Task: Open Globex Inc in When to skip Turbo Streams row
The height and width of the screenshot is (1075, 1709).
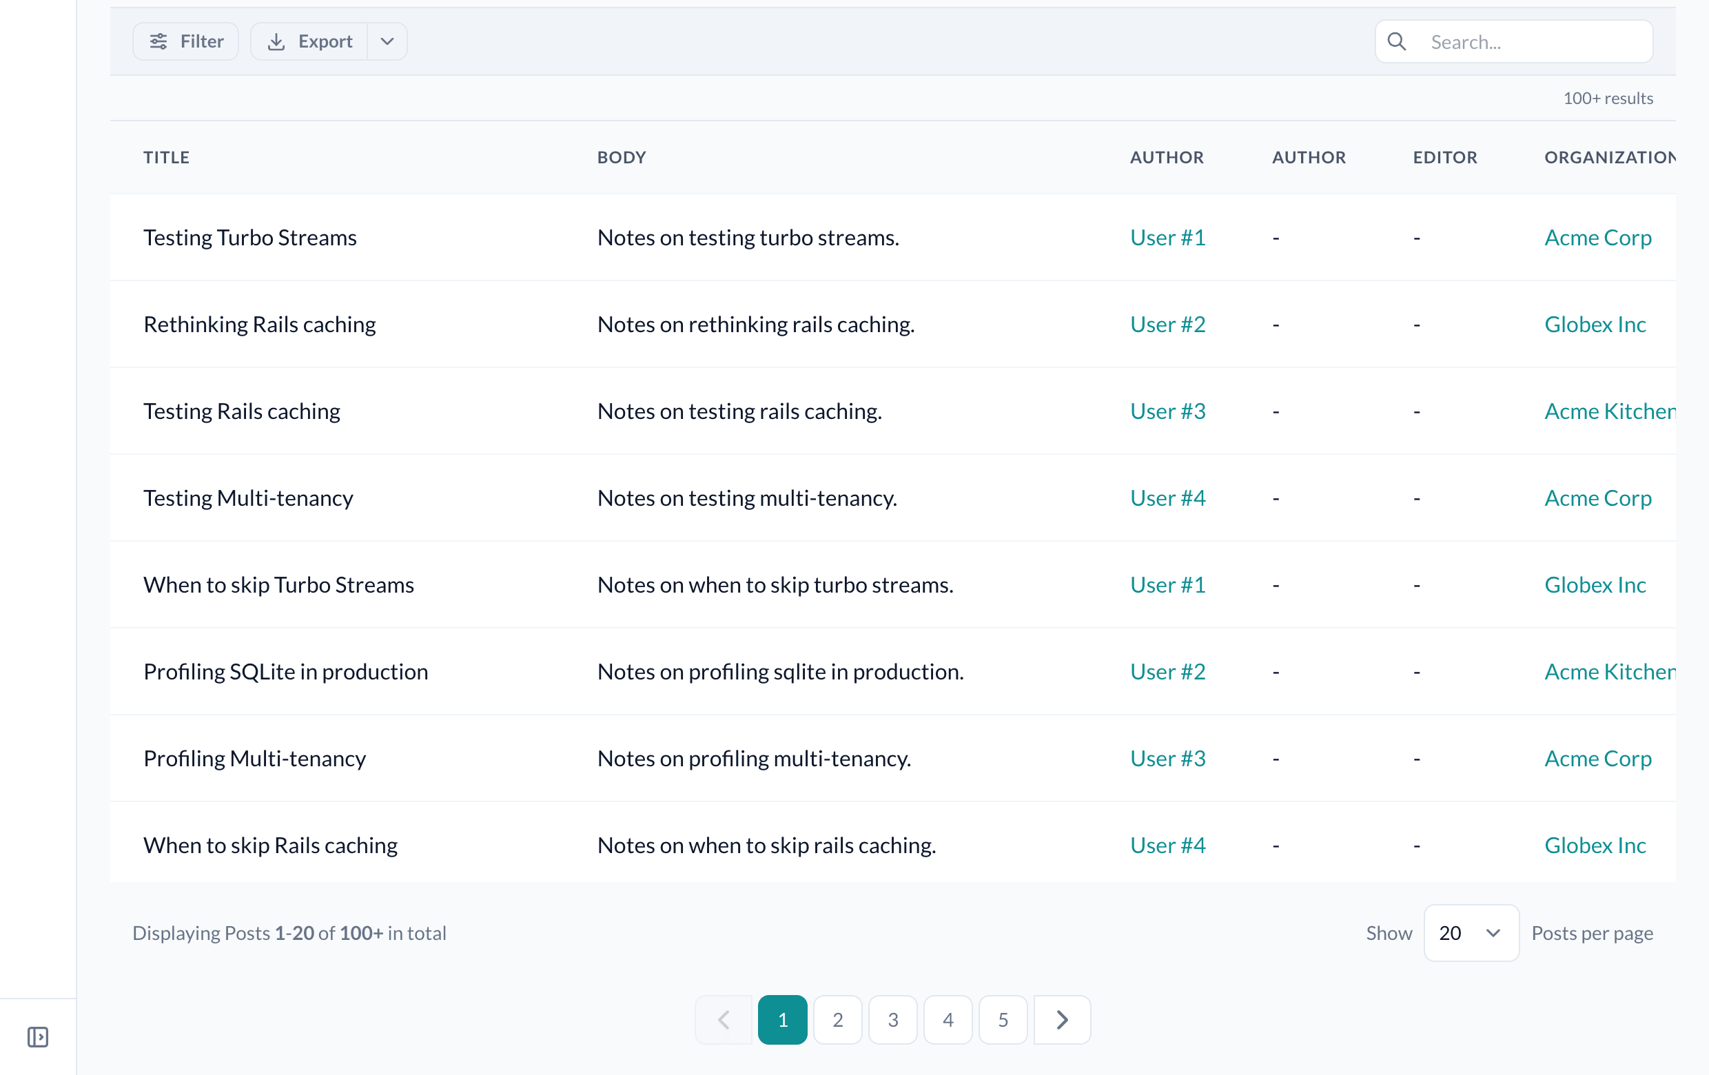Action: click(x=1595, y=584)
